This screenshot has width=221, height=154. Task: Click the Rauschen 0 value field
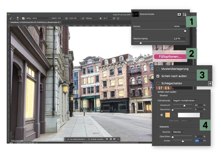199,109
